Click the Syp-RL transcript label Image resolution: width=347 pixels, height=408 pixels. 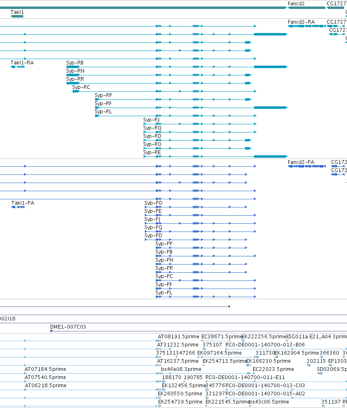coord(103,112)
